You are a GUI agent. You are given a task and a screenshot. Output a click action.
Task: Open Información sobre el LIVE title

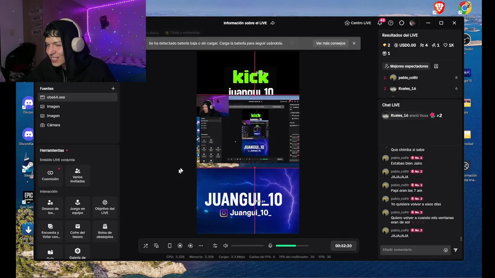click(x=245, y=23)
